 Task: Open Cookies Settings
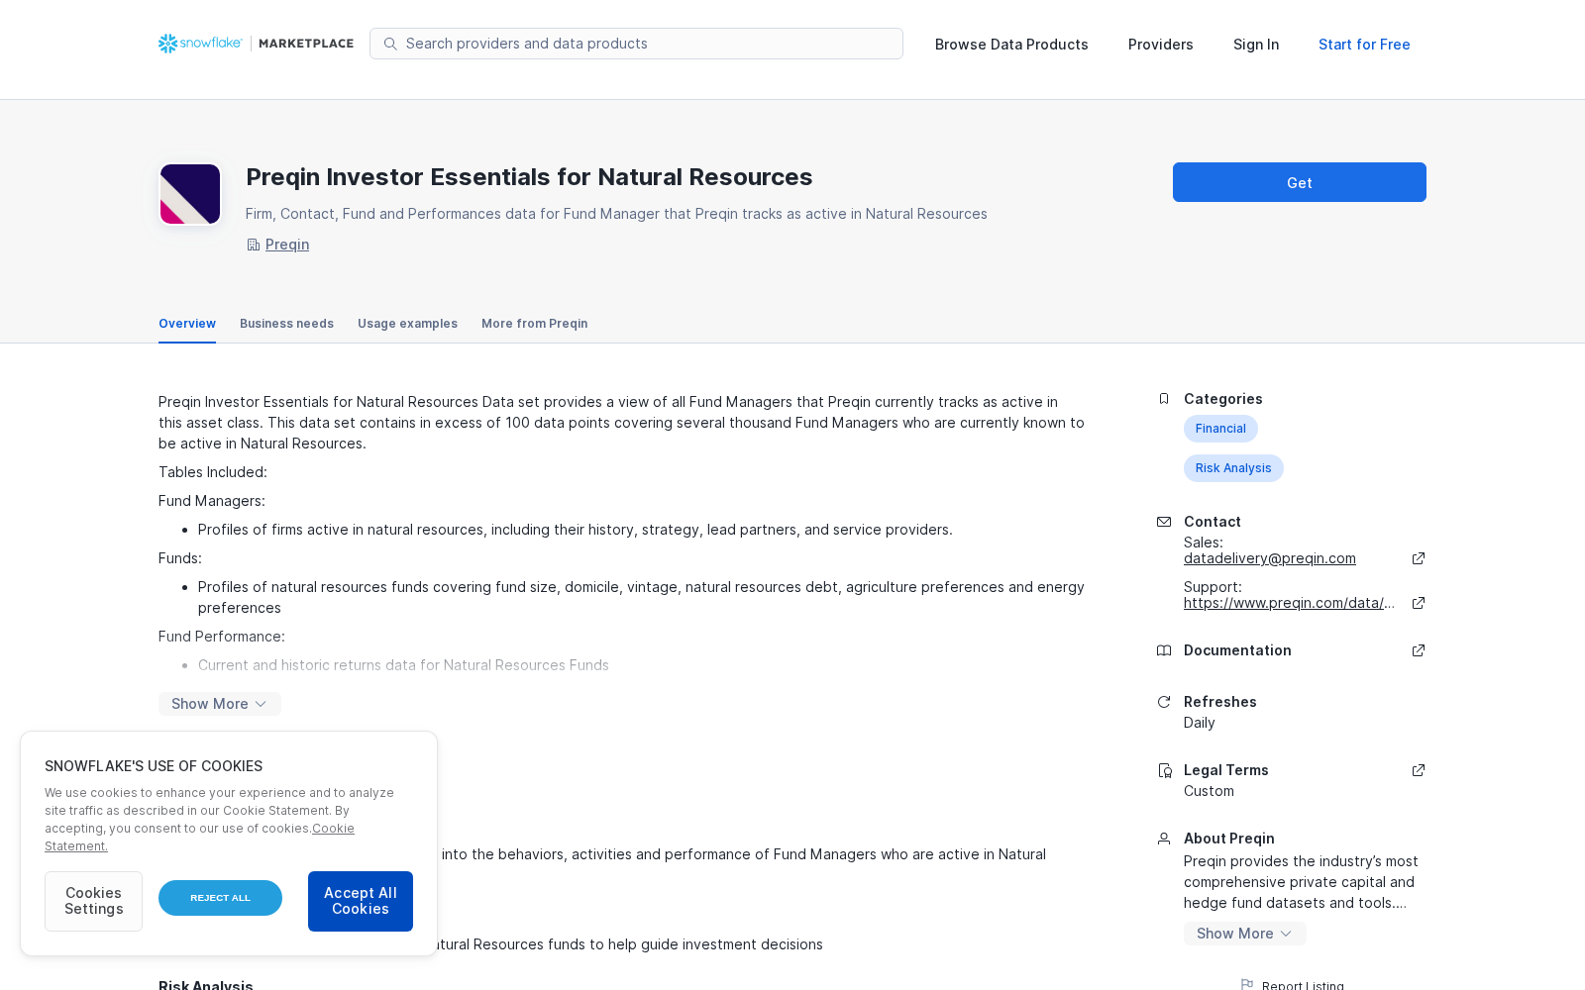pos(93,901)
